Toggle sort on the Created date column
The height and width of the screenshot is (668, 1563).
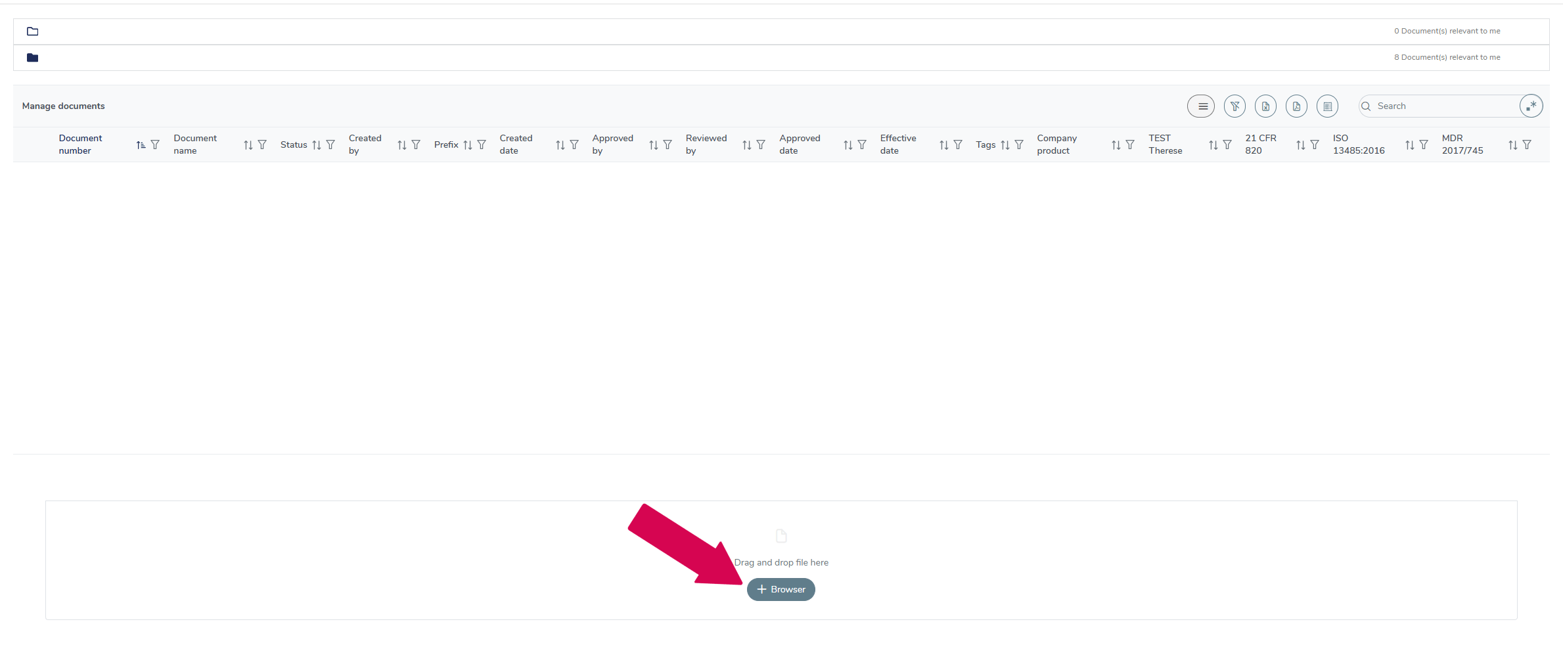click(x=560, y=145)
